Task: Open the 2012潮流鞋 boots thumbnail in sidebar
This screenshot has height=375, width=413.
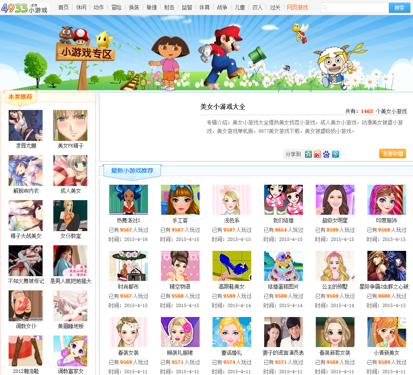Action: coord(25,351)
